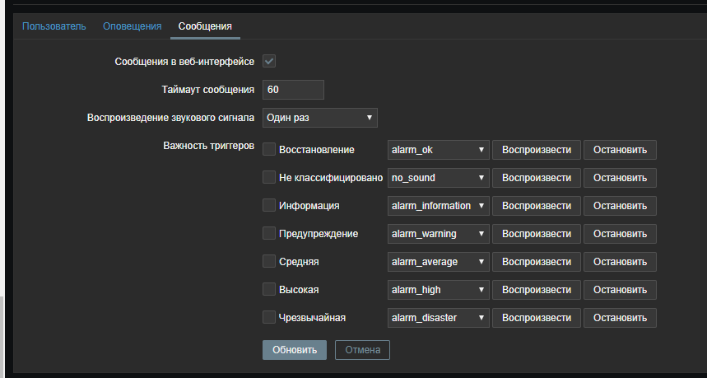Open the alarm_warning sound dropdown
This screenshot has height=378, width=707.
[x=438, y=234]
